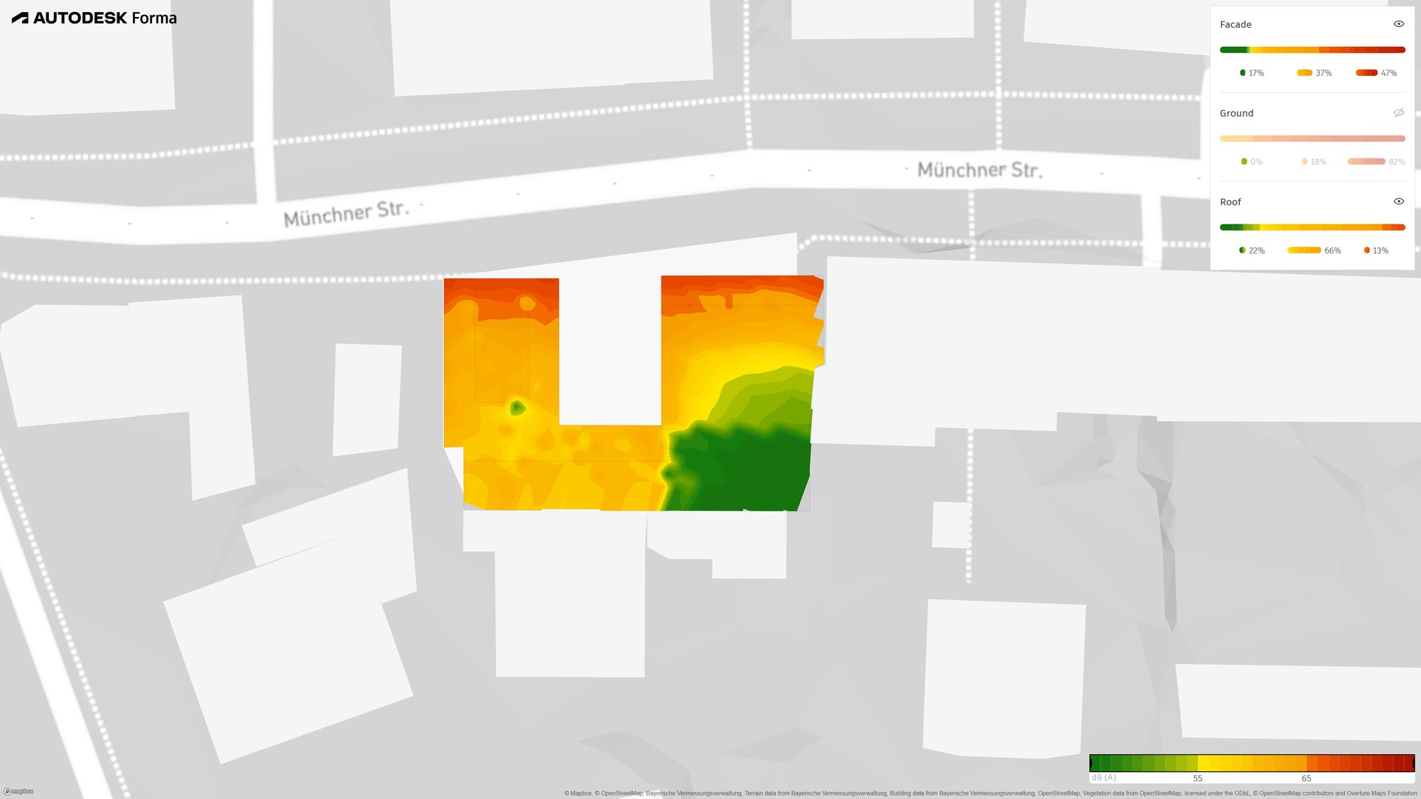Viewport: 1421px width, 799px height.
Task: Click the Ground noise distribution bar
Action: [1312, 138]
